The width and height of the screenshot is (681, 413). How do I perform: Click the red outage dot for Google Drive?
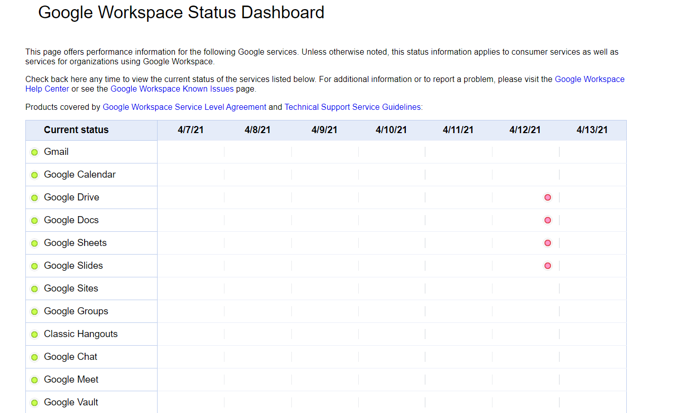(x=547, y=197)
